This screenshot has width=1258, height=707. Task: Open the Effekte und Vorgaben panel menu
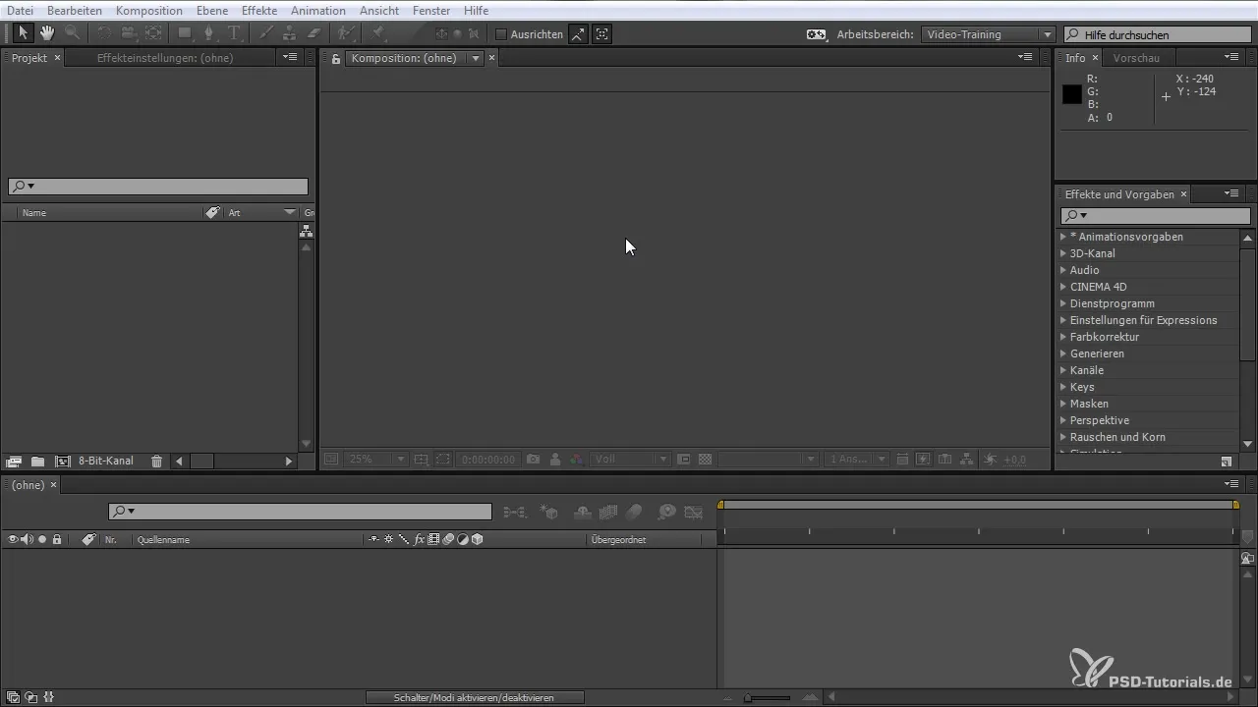pyautogui.click(x=1232, y=193)
